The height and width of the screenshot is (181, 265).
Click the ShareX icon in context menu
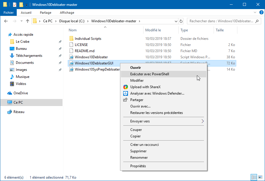tap(126, 87)
